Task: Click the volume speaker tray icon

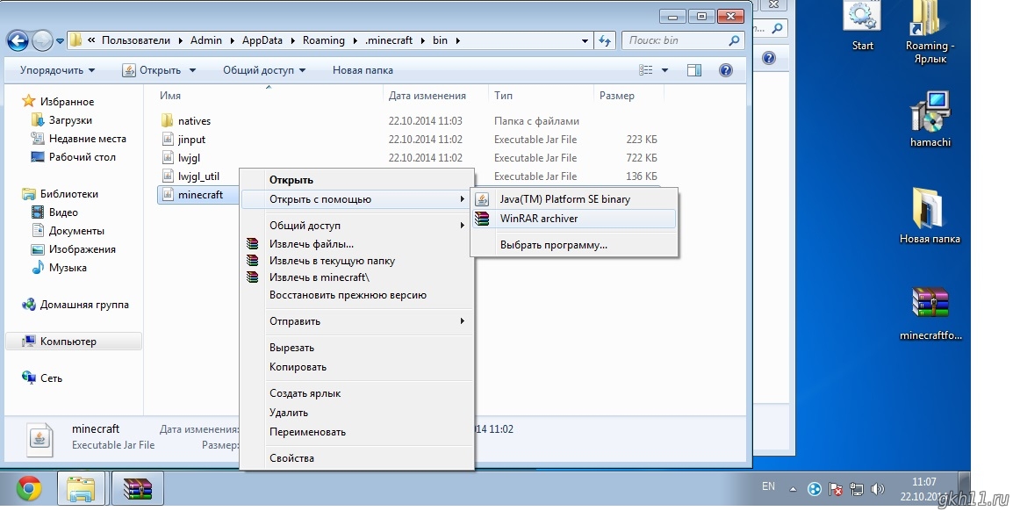Action: [878, 489]
